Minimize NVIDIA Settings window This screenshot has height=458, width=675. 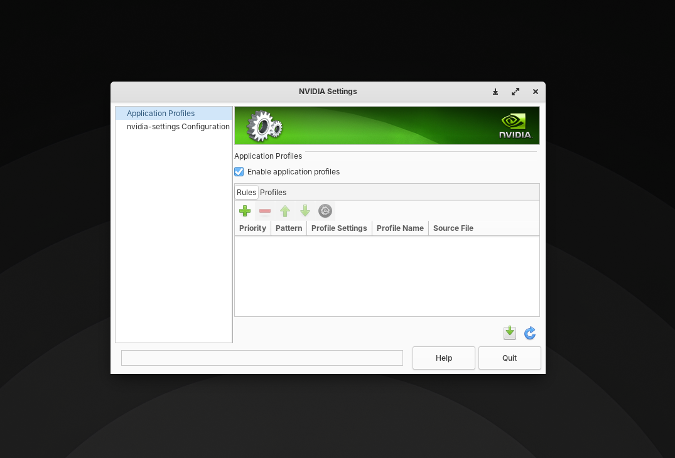[495, 92]
